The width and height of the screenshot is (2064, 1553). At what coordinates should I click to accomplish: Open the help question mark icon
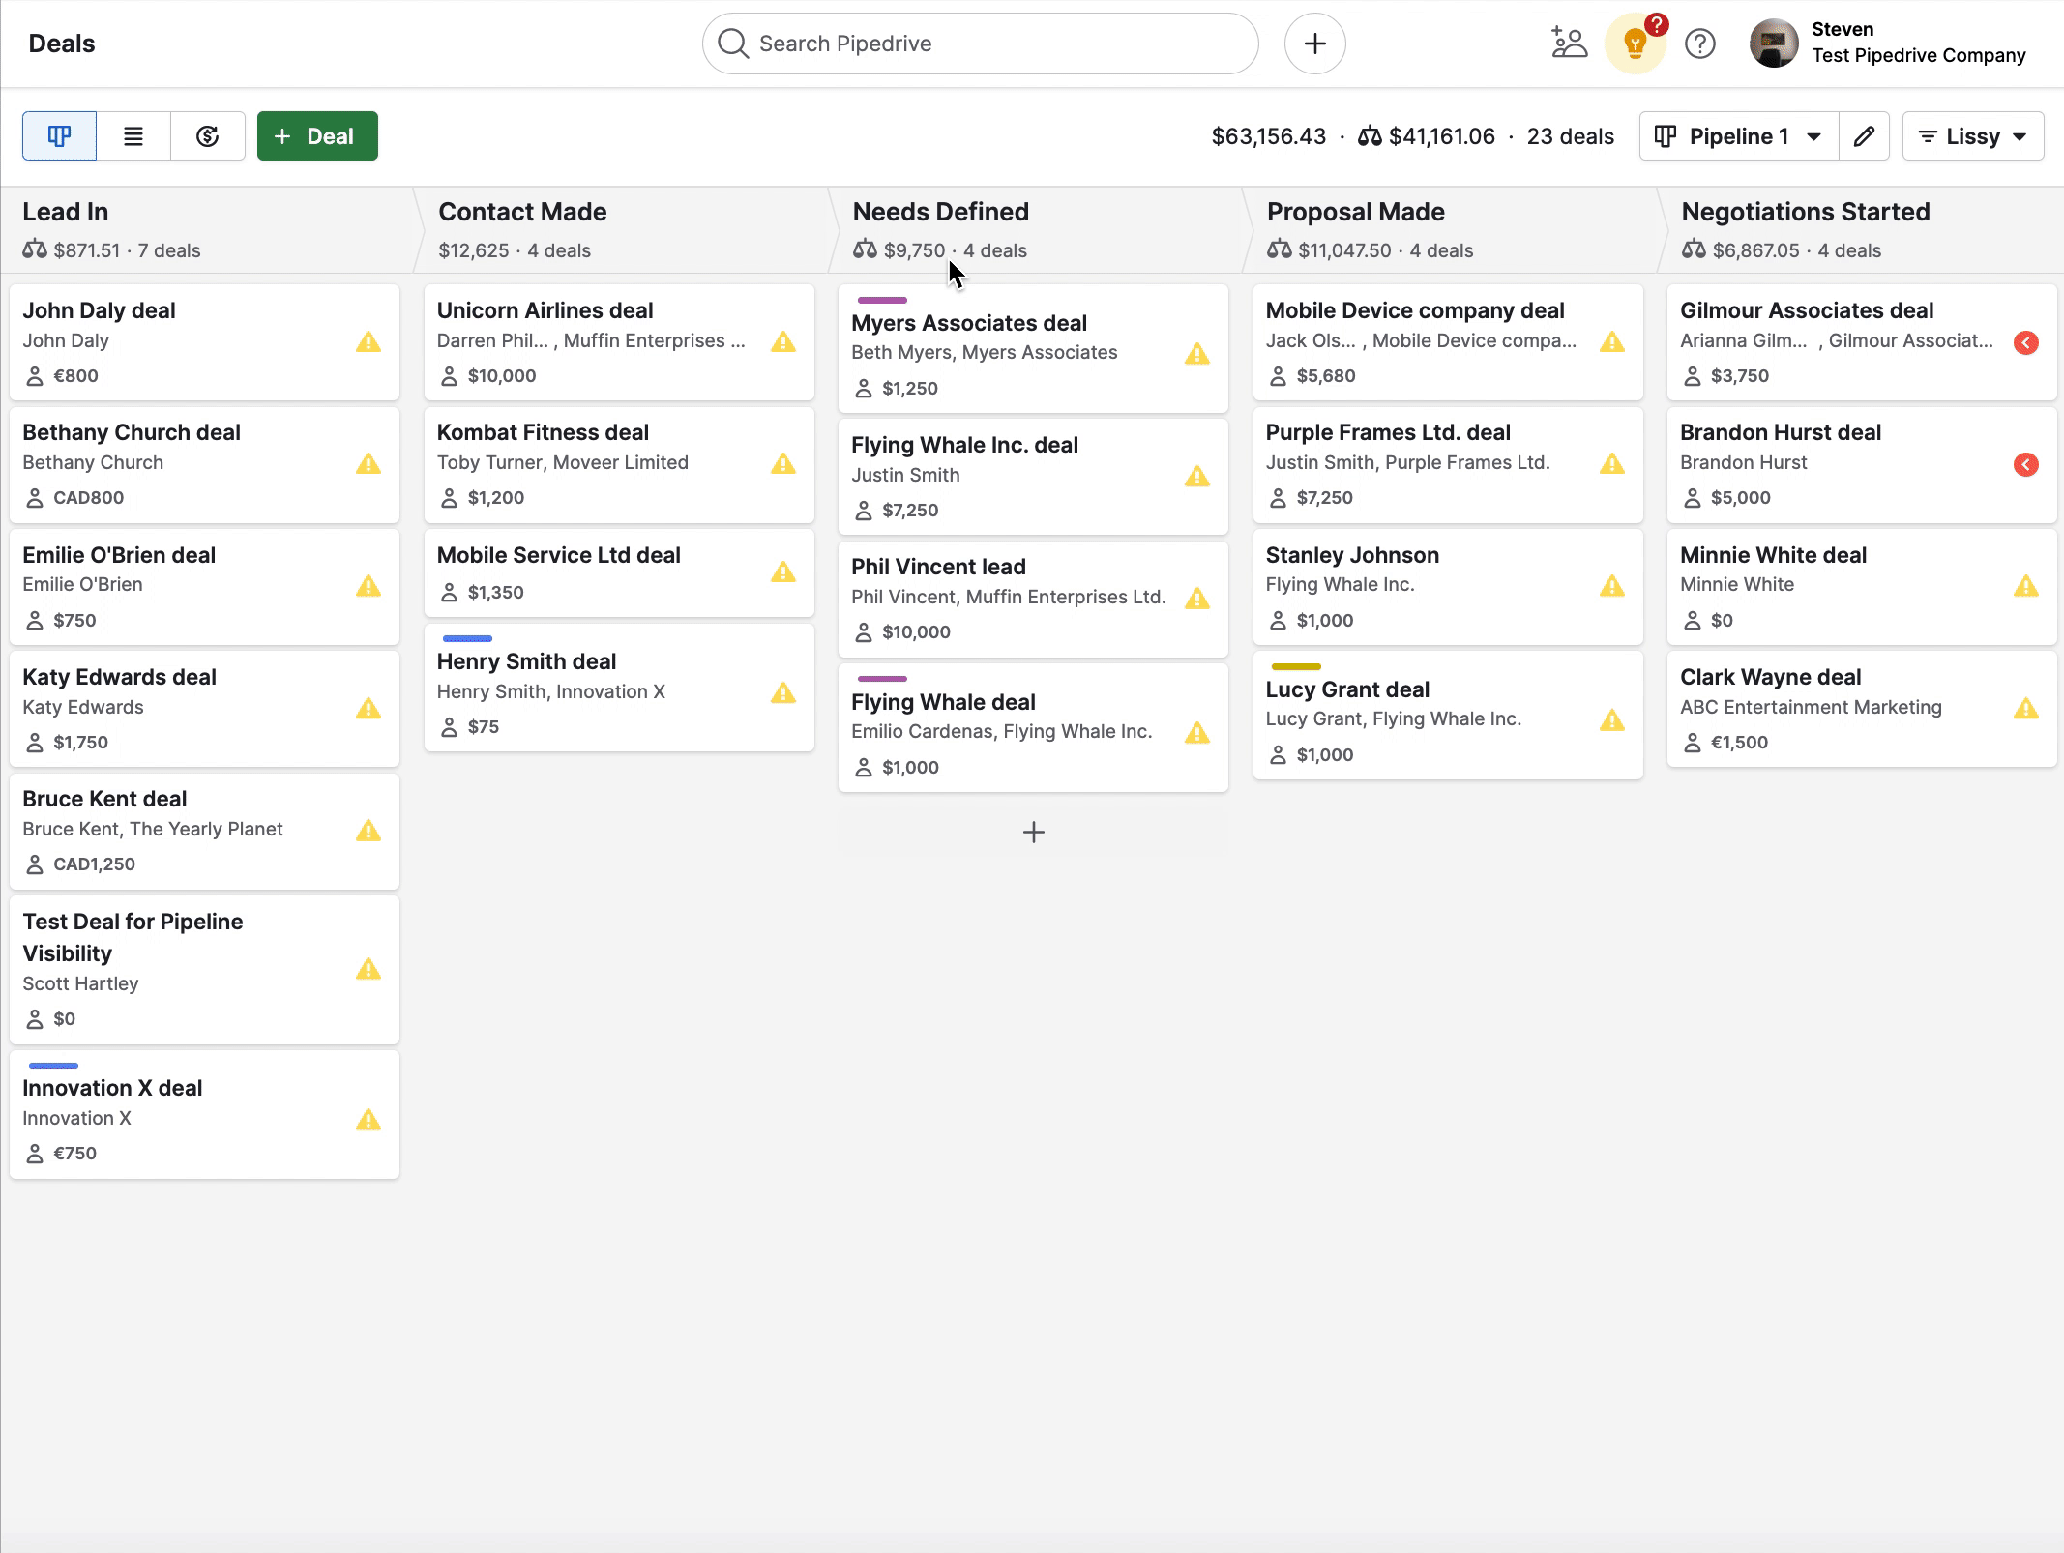click(x=1699, y=44)
